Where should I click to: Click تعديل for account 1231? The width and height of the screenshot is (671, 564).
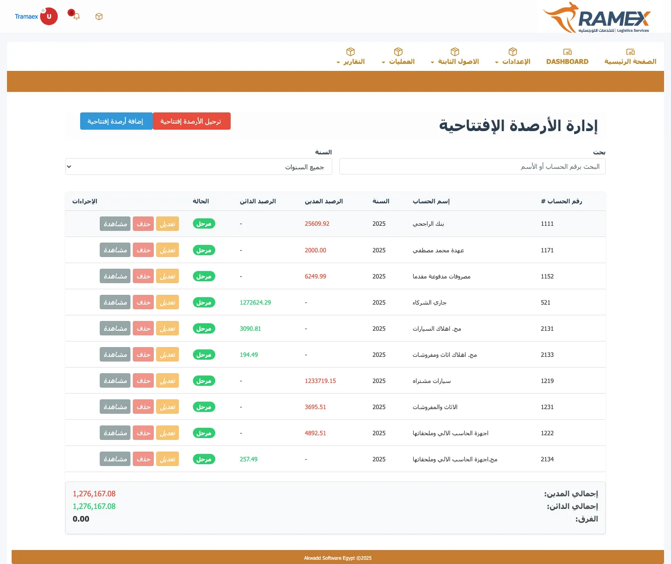coord(167,407)
